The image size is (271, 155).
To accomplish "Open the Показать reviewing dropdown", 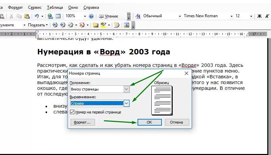I will click(x=38, y=25).
